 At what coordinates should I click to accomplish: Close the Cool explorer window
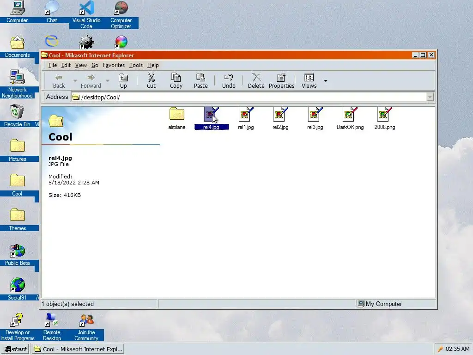tap(431, 55)
